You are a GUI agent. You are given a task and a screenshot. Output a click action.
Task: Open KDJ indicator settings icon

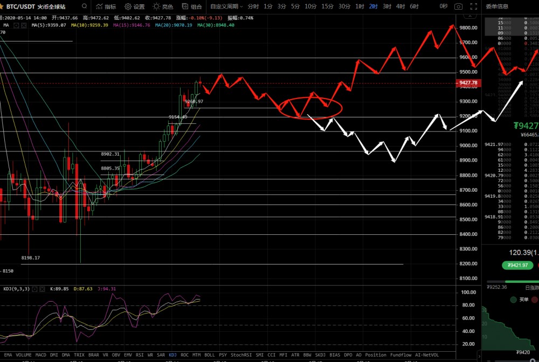tap(34, 289)
